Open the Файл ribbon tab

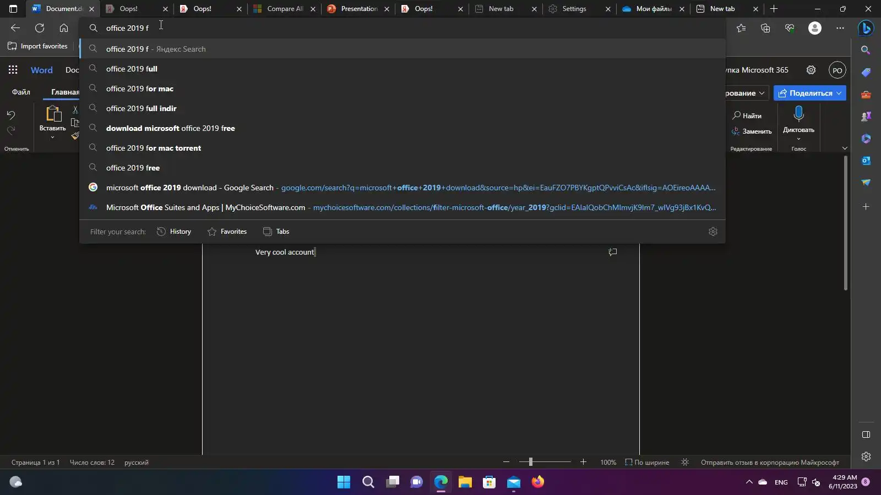tap(21, 92)
